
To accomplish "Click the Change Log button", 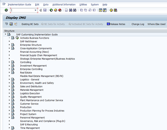I will point(138,24).
